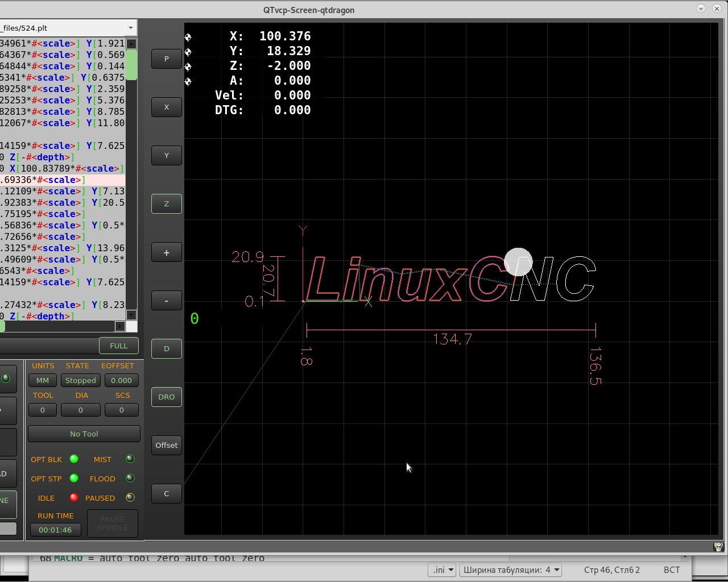Toggle the OPT BLK green LED
The image size is (728, 582).
[74, 459]
